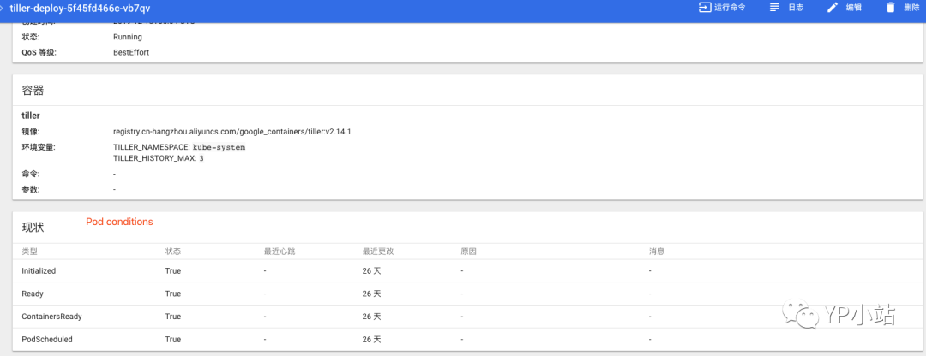
Task: Click the BestEffort QoS value
Action: click(131, 52)
